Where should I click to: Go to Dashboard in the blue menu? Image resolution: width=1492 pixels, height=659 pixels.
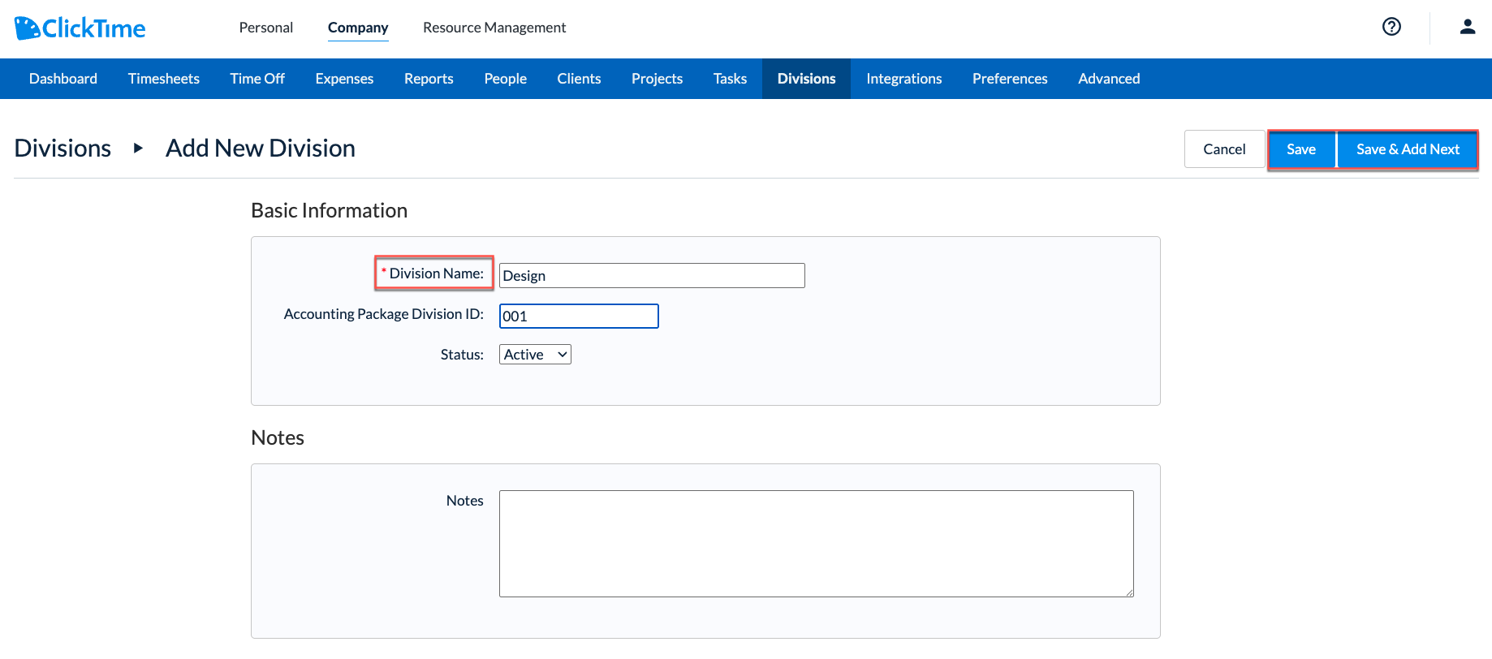[63, 79]
